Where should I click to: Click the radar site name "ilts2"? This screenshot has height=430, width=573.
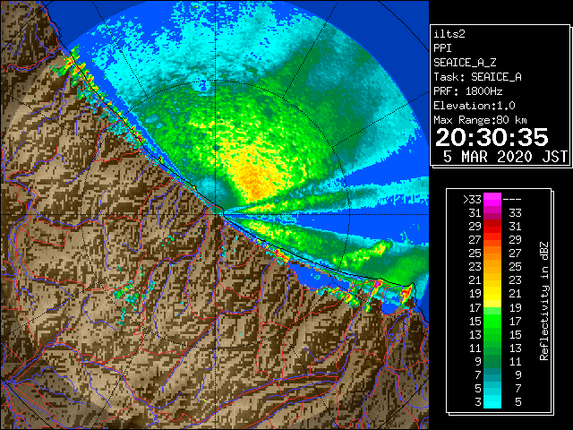click(x=449, y=34)
